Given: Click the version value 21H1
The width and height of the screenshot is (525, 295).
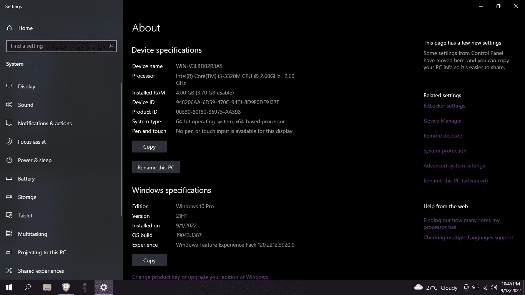Looking at the screenshot, I should click(x=181, y=216).
